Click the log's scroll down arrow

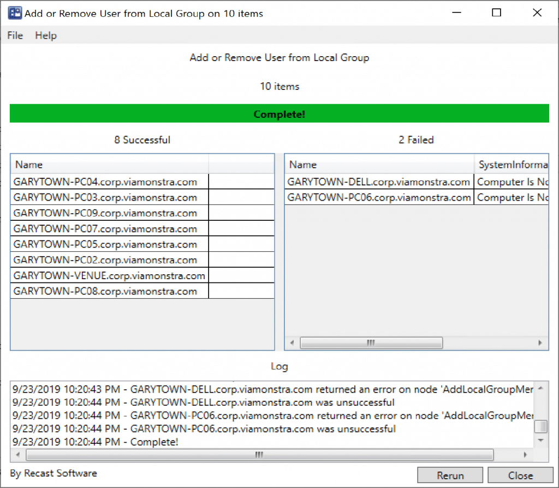(x=540, y=440)
